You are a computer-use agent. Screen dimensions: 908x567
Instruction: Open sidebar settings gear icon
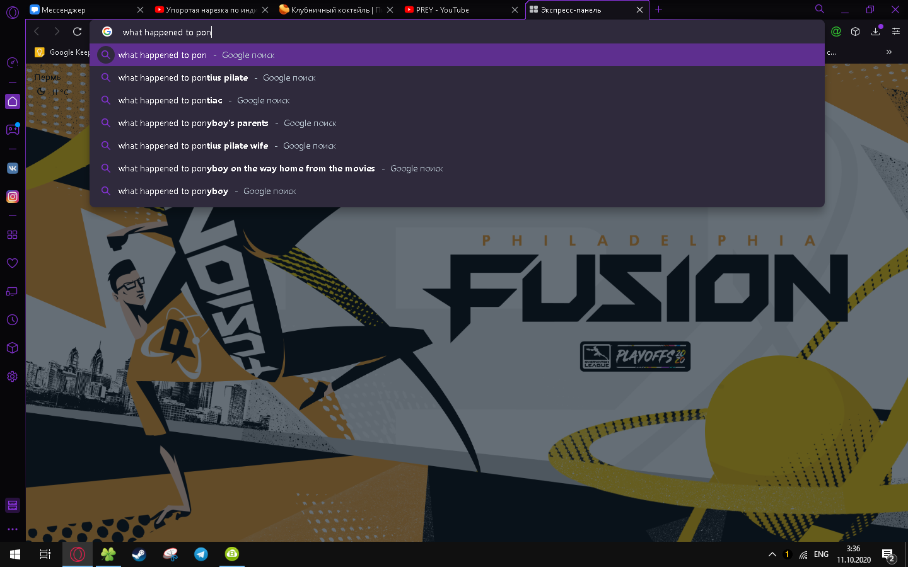(x=13, y=377)
